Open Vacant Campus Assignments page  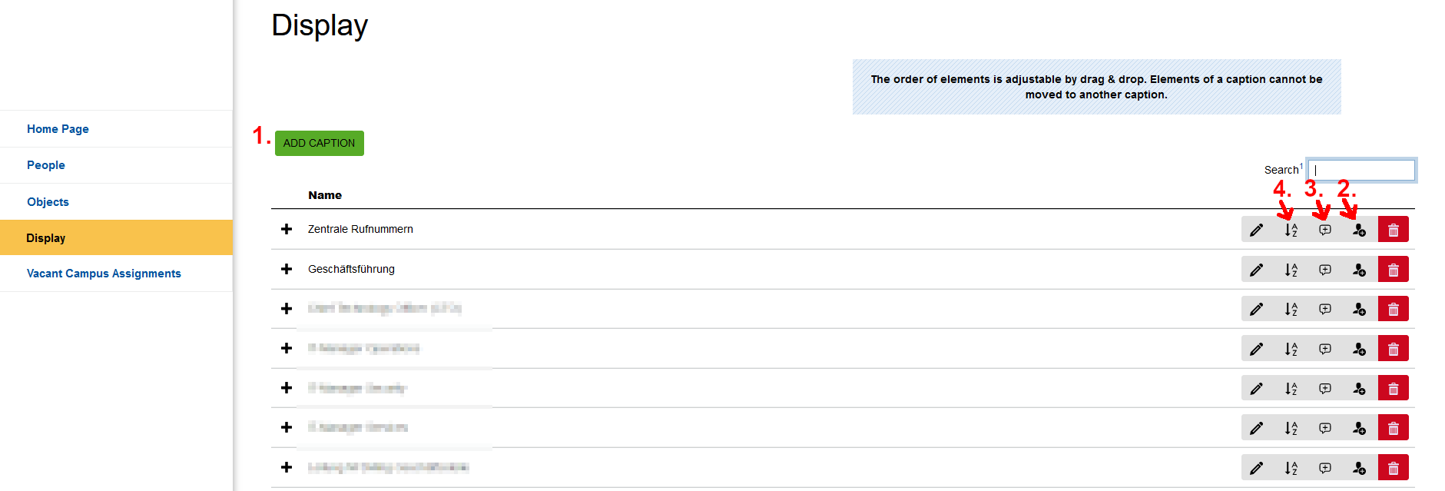104,274
